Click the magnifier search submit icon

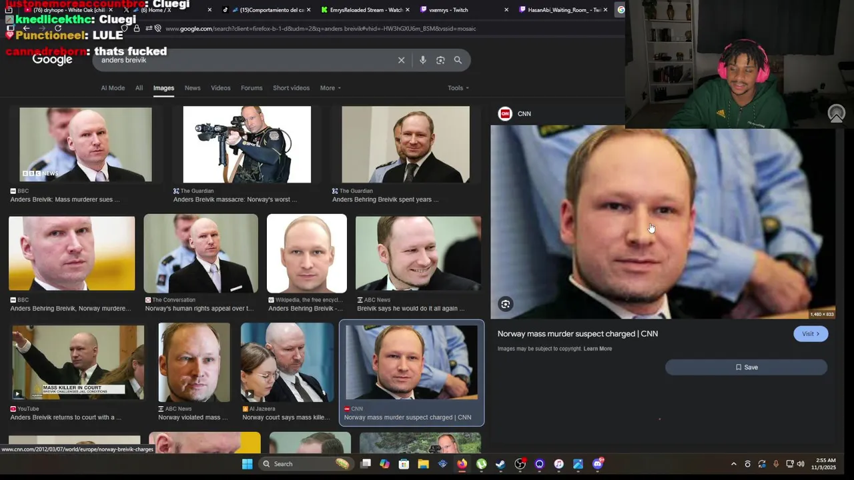coord(458,60)
